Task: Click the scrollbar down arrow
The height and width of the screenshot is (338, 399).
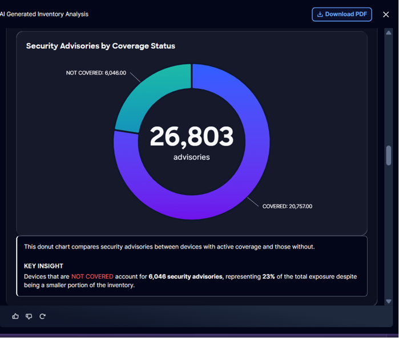Action: pyautogui.click(x=389, y=302)
